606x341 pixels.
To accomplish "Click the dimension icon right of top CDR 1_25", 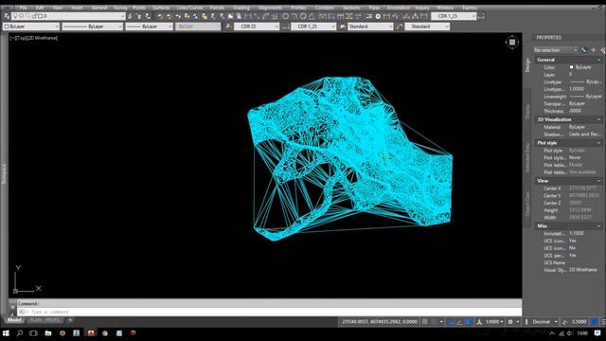I will point(481,16).
